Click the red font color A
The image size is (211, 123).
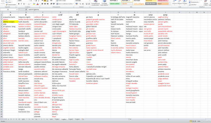pos(37,4)
